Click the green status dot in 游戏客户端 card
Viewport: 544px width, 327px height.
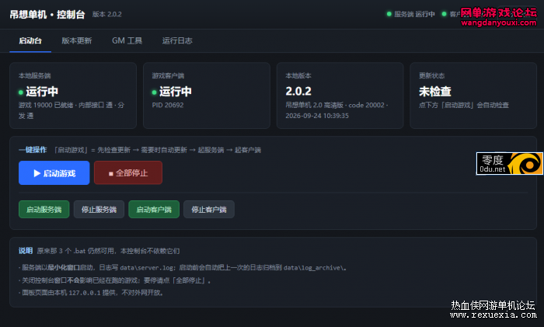(x=155, y=92)
